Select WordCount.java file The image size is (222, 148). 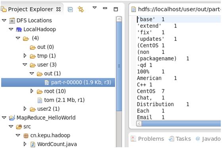[x=57, y=144]
